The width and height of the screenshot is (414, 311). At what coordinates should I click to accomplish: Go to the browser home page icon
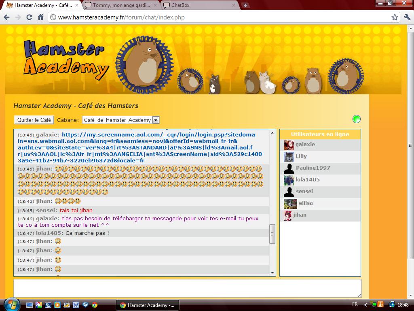pyautogui.click(x=40, y=17)
